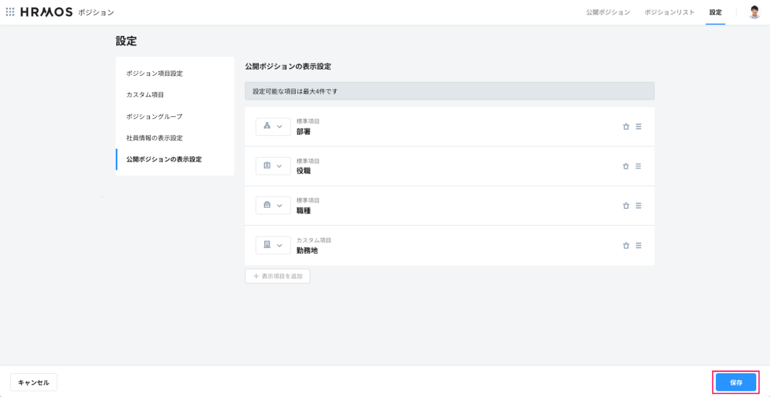This screenshot has height=397, width=770.
Task: Go to the 公開ポジション tab
Action: click(x=608, y=12)
